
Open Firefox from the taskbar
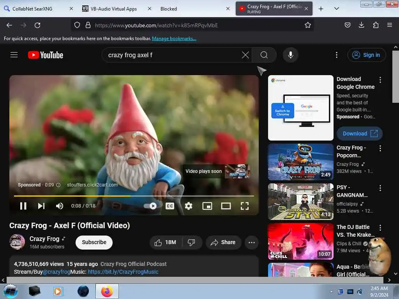tap(107, 291)
